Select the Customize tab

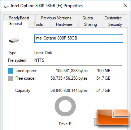point(113,18)
